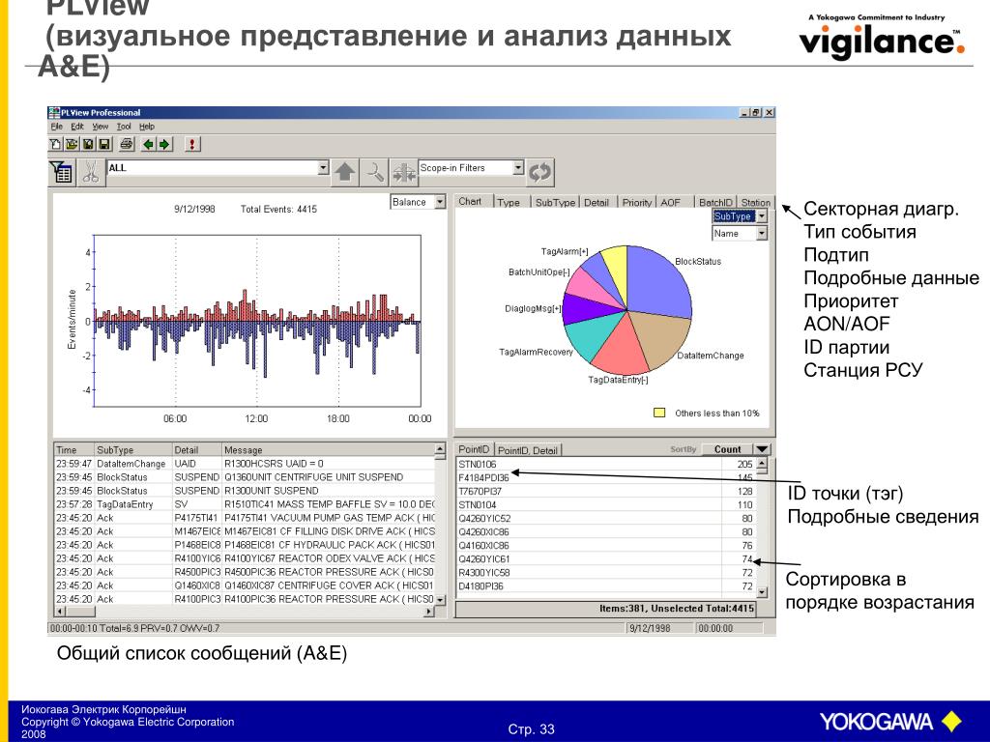990x742 pixels.
Task: Click the TagDataEntry pie slice
Action: click(x=622, y=350)
